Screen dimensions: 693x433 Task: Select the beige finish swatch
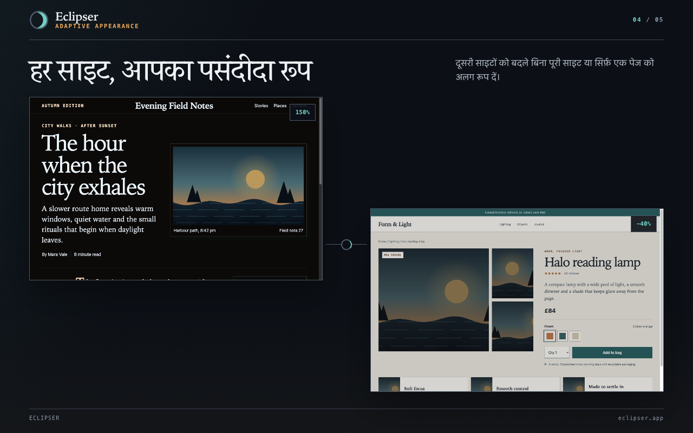coord(576,336)
